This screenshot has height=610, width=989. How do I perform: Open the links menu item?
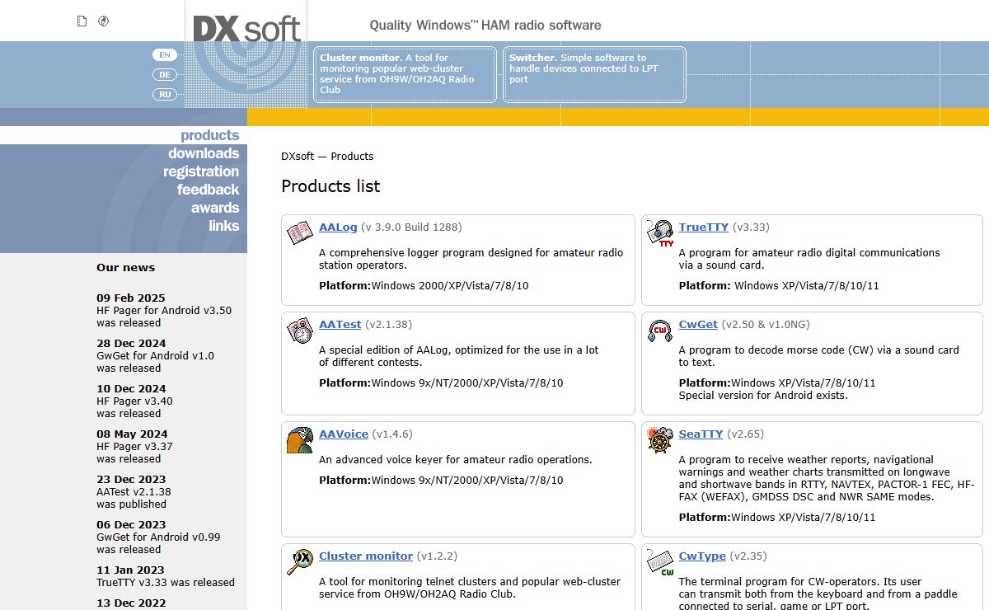click(x=223, y=226)
